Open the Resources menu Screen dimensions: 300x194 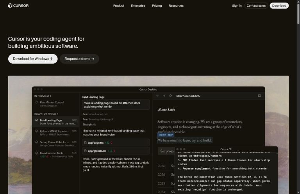point(176,5)
